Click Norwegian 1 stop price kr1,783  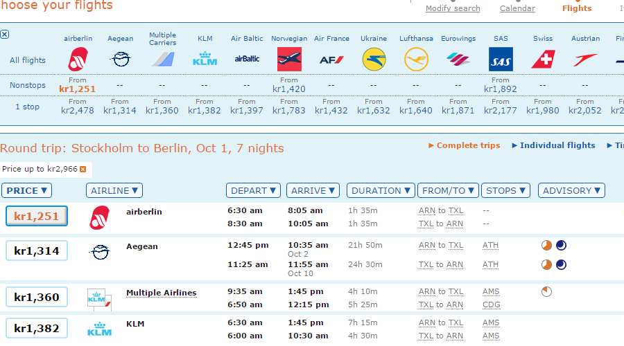pos(289,111)
